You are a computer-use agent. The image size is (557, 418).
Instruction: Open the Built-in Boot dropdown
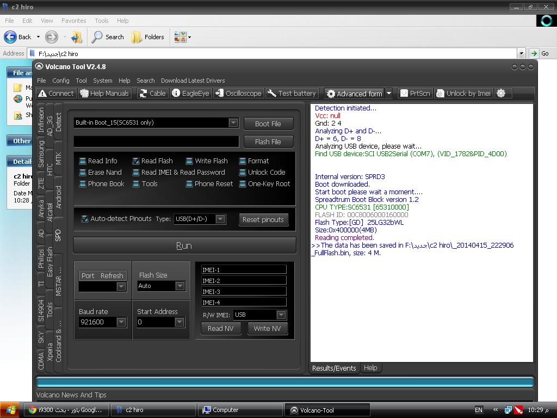pos(233,122)
